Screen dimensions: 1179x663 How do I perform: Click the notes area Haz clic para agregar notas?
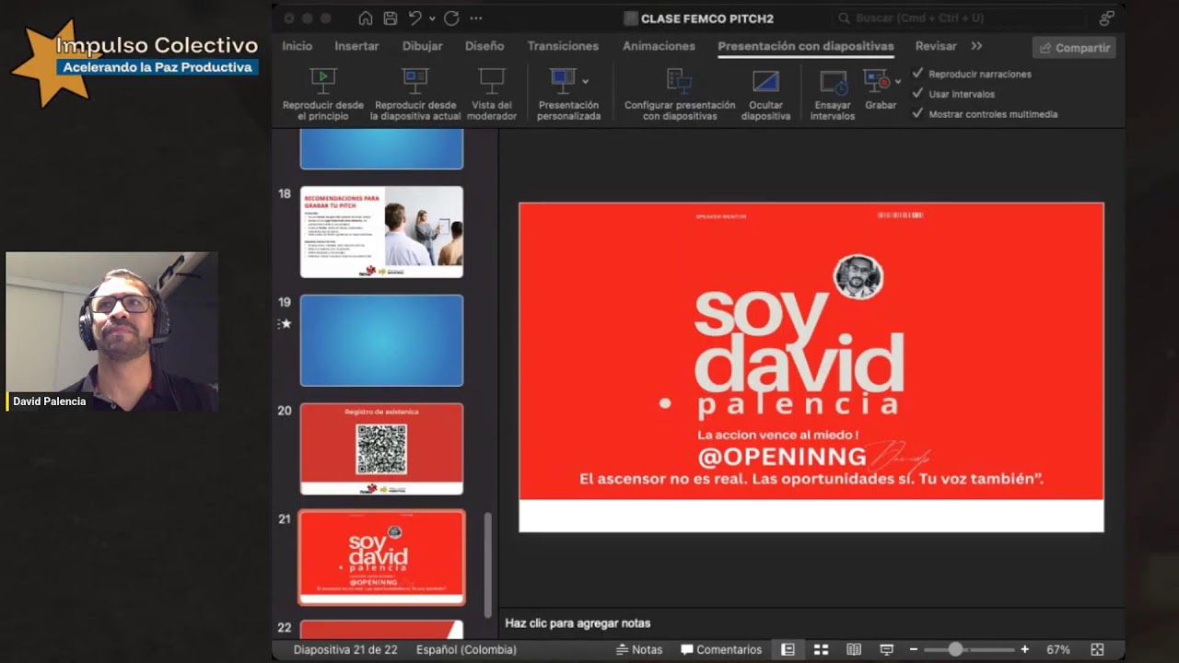click(578, 623)
